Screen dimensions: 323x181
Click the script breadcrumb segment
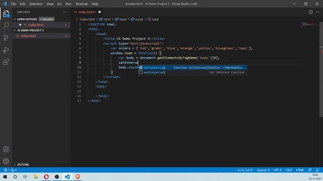[139, 19]
